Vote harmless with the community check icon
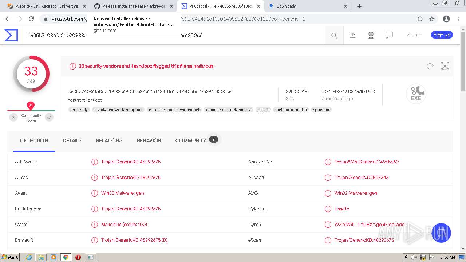This screenshot has width=466, height=262. pyautogui.click(x=49, y=117)
